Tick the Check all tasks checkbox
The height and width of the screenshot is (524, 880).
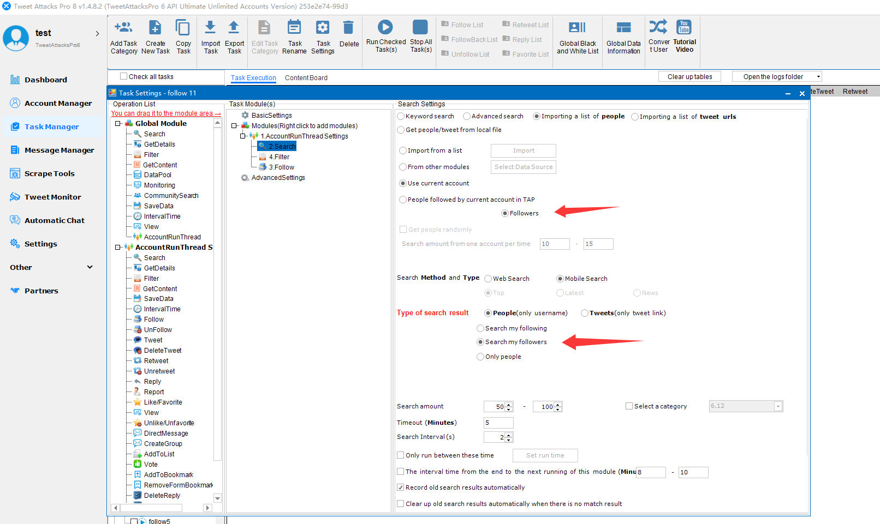click(124, 76)
